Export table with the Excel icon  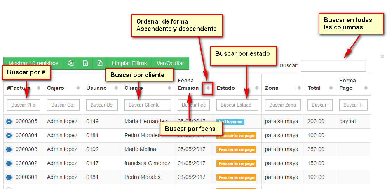tap(85, 64)
